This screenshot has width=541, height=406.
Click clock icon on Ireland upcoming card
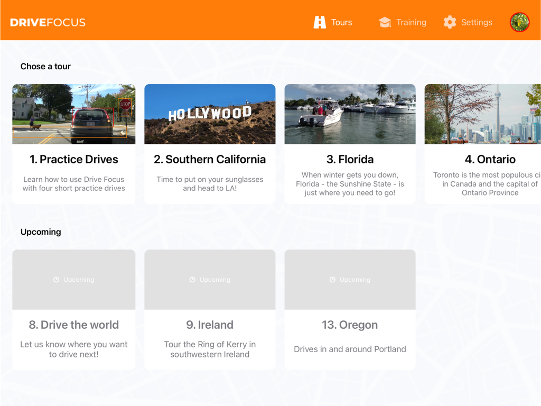click(x=192, y=280)
